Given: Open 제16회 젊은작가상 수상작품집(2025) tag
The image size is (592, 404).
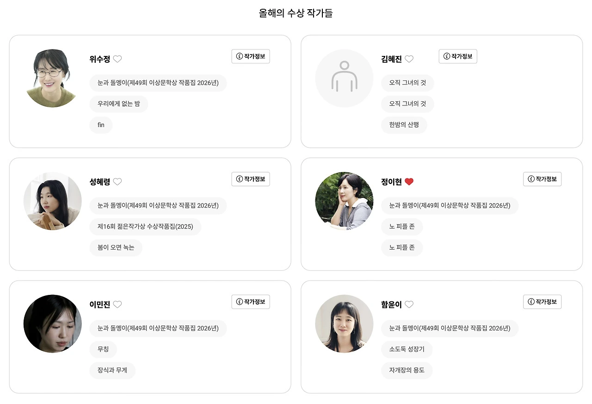Looking at the screenshot, I should 145,226.
